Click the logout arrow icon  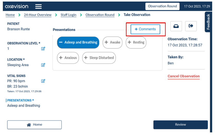(191, 26)
